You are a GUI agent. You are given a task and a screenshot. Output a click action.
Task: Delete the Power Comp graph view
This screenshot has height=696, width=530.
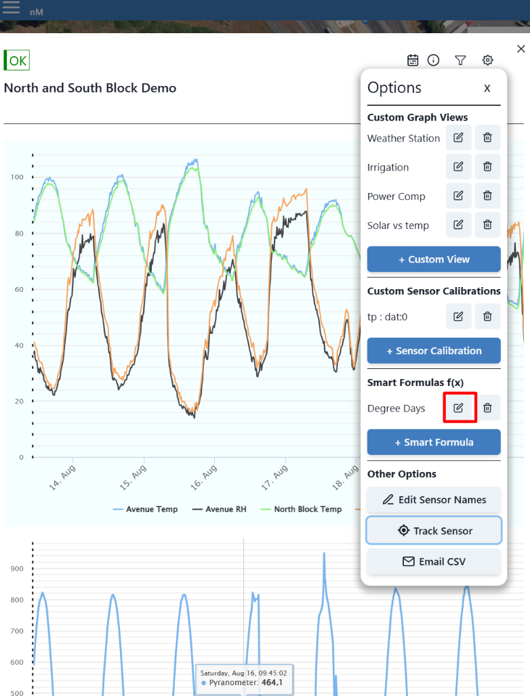[487, 196]
